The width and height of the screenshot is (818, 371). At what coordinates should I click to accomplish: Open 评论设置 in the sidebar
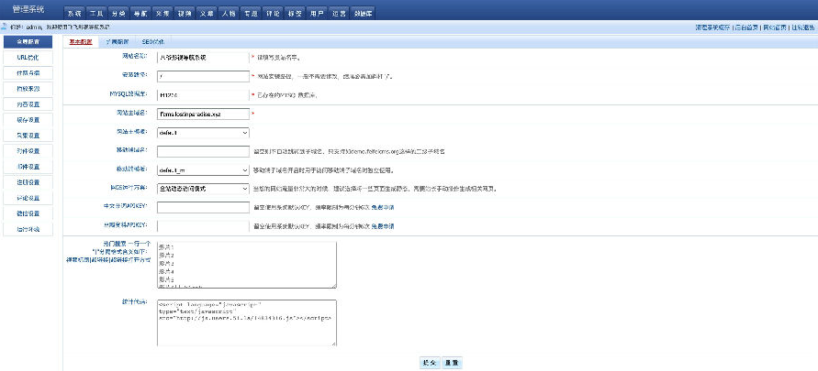(28, 198)
